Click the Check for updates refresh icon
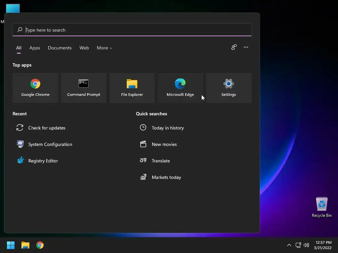 click(x=20, y=127)
